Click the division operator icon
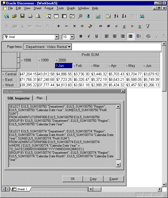This screenshot has width=168, height=198. point(82,26)
